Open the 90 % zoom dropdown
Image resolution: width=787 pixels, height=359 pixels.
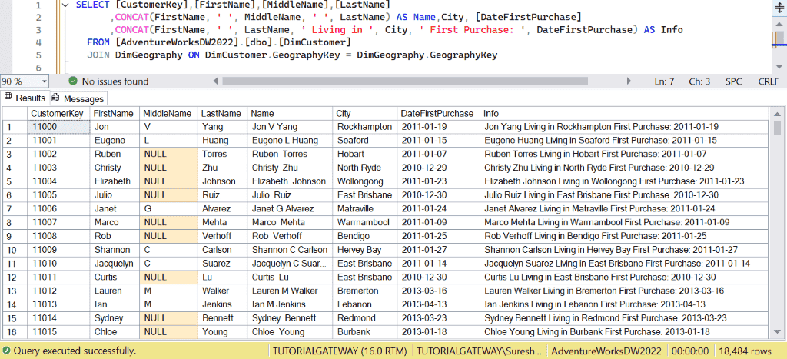click(43, 81)
